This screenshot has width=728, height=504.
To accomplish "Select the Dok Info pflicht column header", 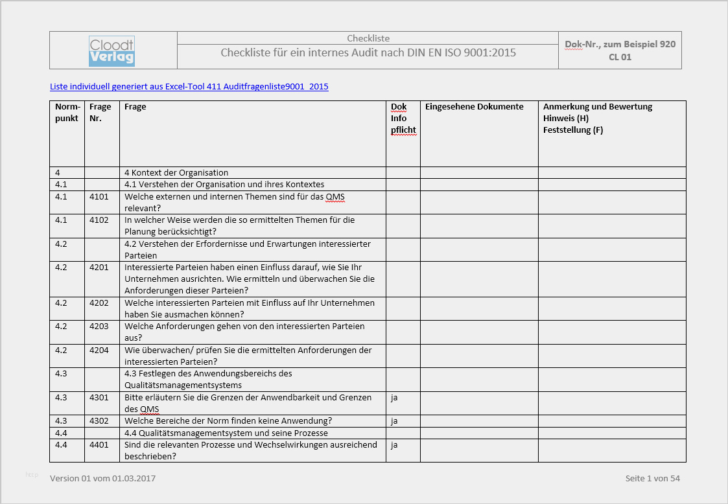I will (x=403, y=119).
